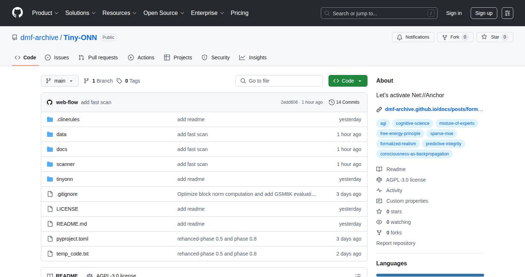Select the bell icon for Notifications
525x277 pixels.
(400, 37)
